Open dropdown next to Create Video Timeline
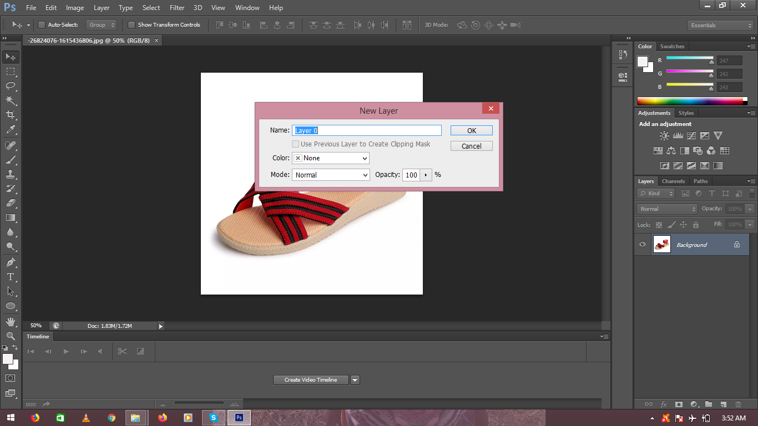The image size is (758, 426). click(355, 380)
